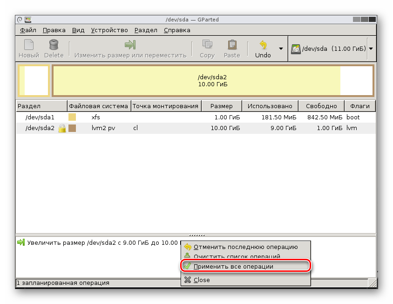The height and width of the screenshot is (304, 393).
Task: Select the /dev/sda2 partition row
Action: tap(40, 128)
